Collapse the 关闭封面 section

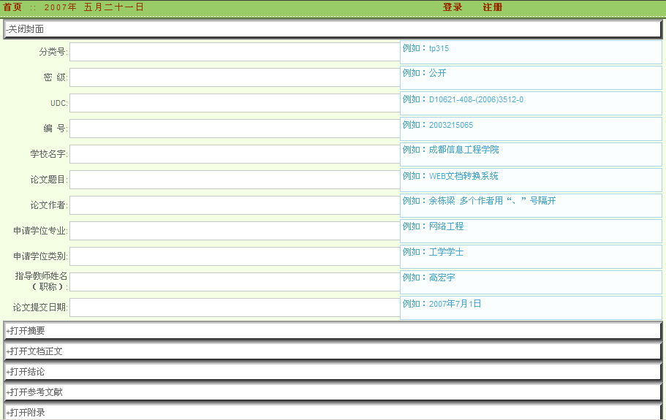click(x=333, y=29)
